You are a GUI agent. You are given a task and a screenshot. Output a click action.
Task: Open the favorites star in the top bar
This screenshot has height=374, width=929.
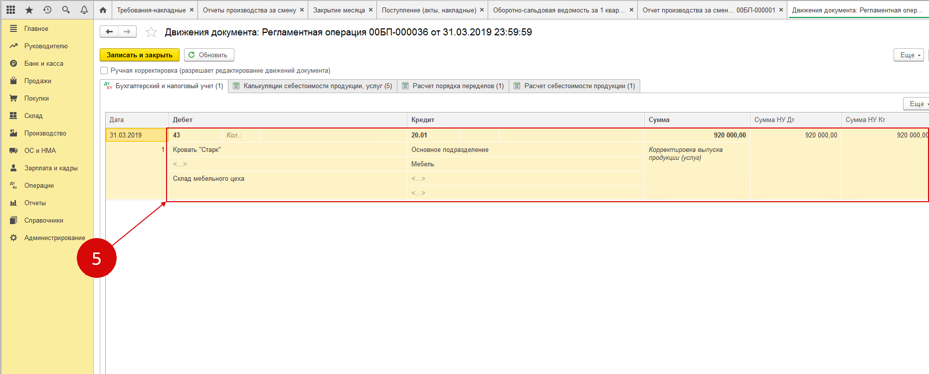29,10
